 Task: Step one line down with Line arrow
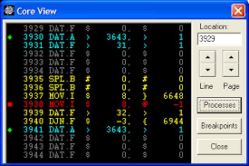pyautogui.click(x=207, y=70)
